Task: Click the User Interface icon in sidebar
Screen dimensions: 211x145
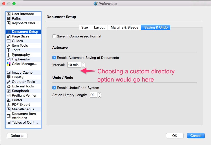Action: click(x=9, y=14)
